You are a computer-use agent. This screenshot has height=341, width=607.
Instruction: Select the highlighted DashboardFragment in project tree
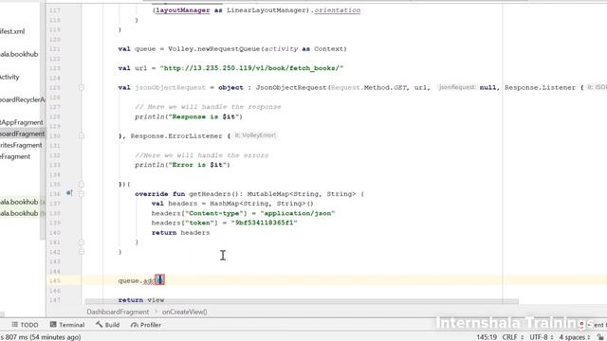[23, 134]
